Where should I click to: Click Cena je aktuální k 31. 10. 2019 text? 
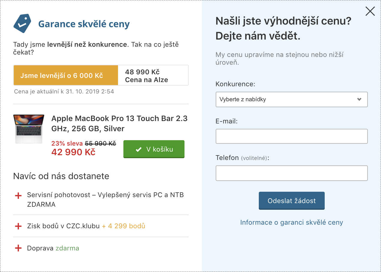click(64, 91)
